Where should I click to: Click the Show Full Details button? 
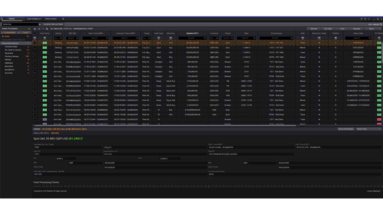tap(346, 129)
